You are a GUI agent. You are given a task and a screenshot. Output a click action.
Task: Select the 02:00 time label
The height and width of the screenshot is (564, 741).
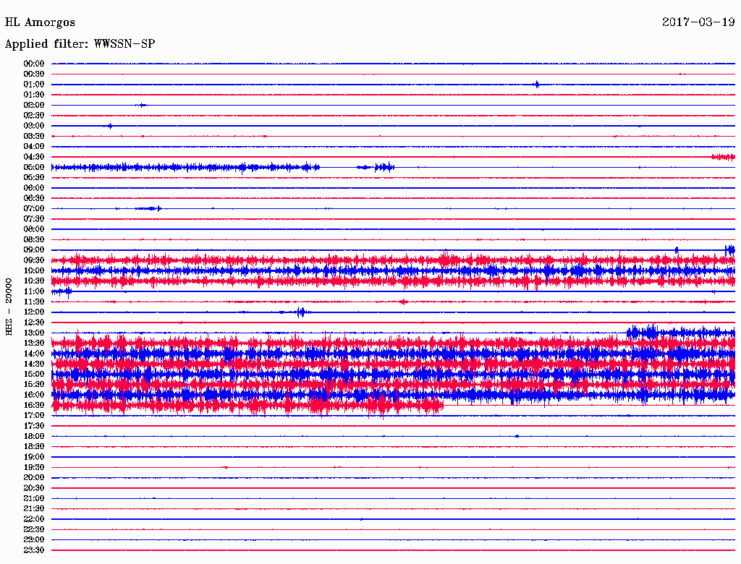point(34,105)
